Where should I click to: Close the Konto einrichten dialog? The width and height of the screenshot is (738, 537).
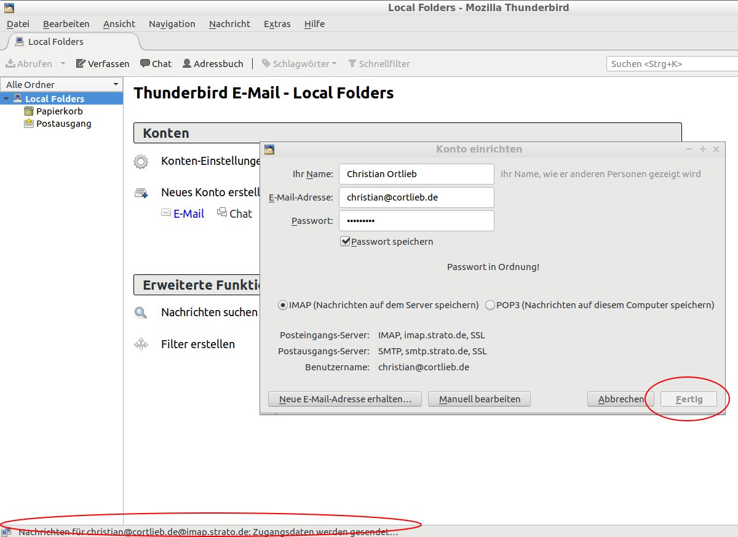pos(716,149)
